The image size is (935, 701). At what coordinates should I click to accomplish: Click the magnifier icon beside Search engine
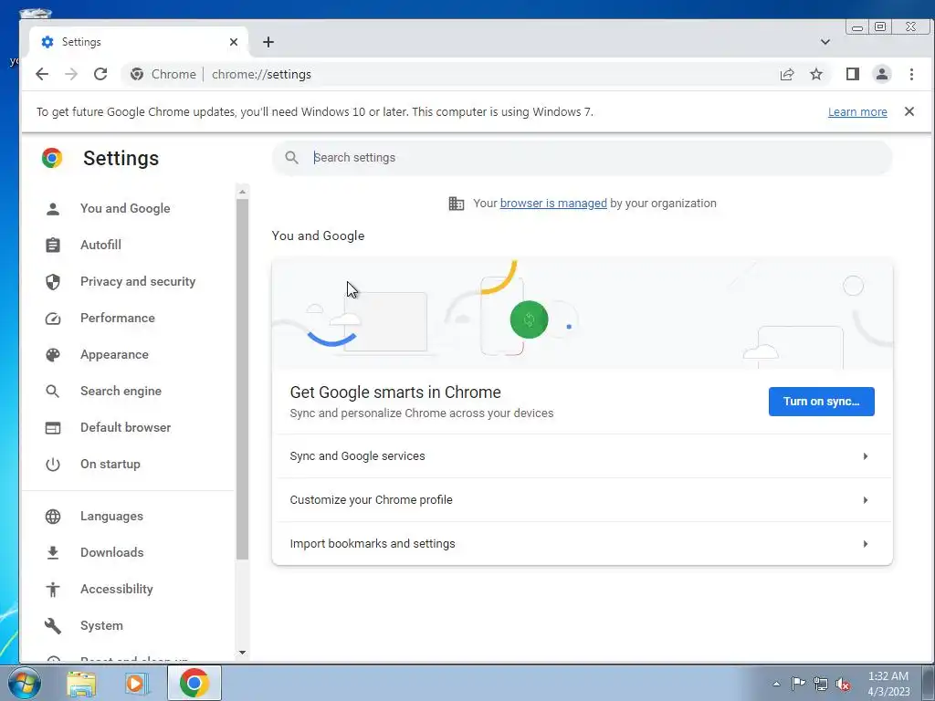(x=52, y=391)
